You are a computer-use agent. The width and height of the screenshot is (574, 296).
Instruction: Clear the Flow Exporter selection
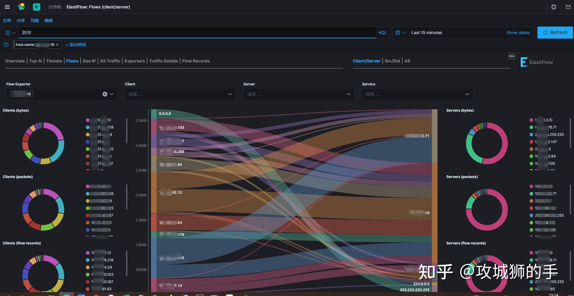click(105, 94)
